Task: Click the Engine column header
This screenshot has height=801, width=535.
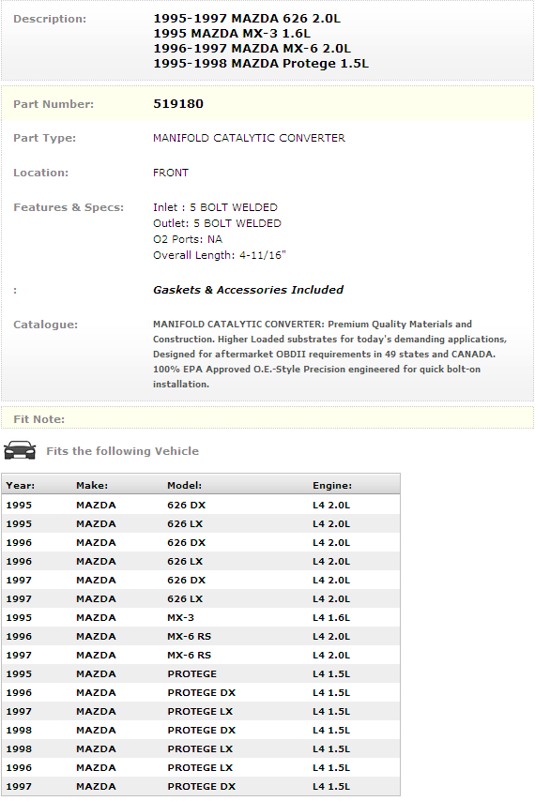Action: pyautogui.click(x=332, y=485)
